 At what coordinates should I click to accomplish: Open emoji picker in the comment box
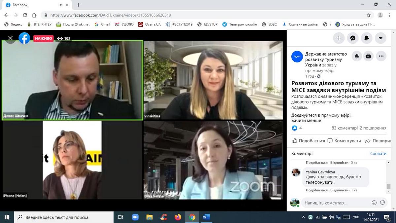click(x=374, y=203)
